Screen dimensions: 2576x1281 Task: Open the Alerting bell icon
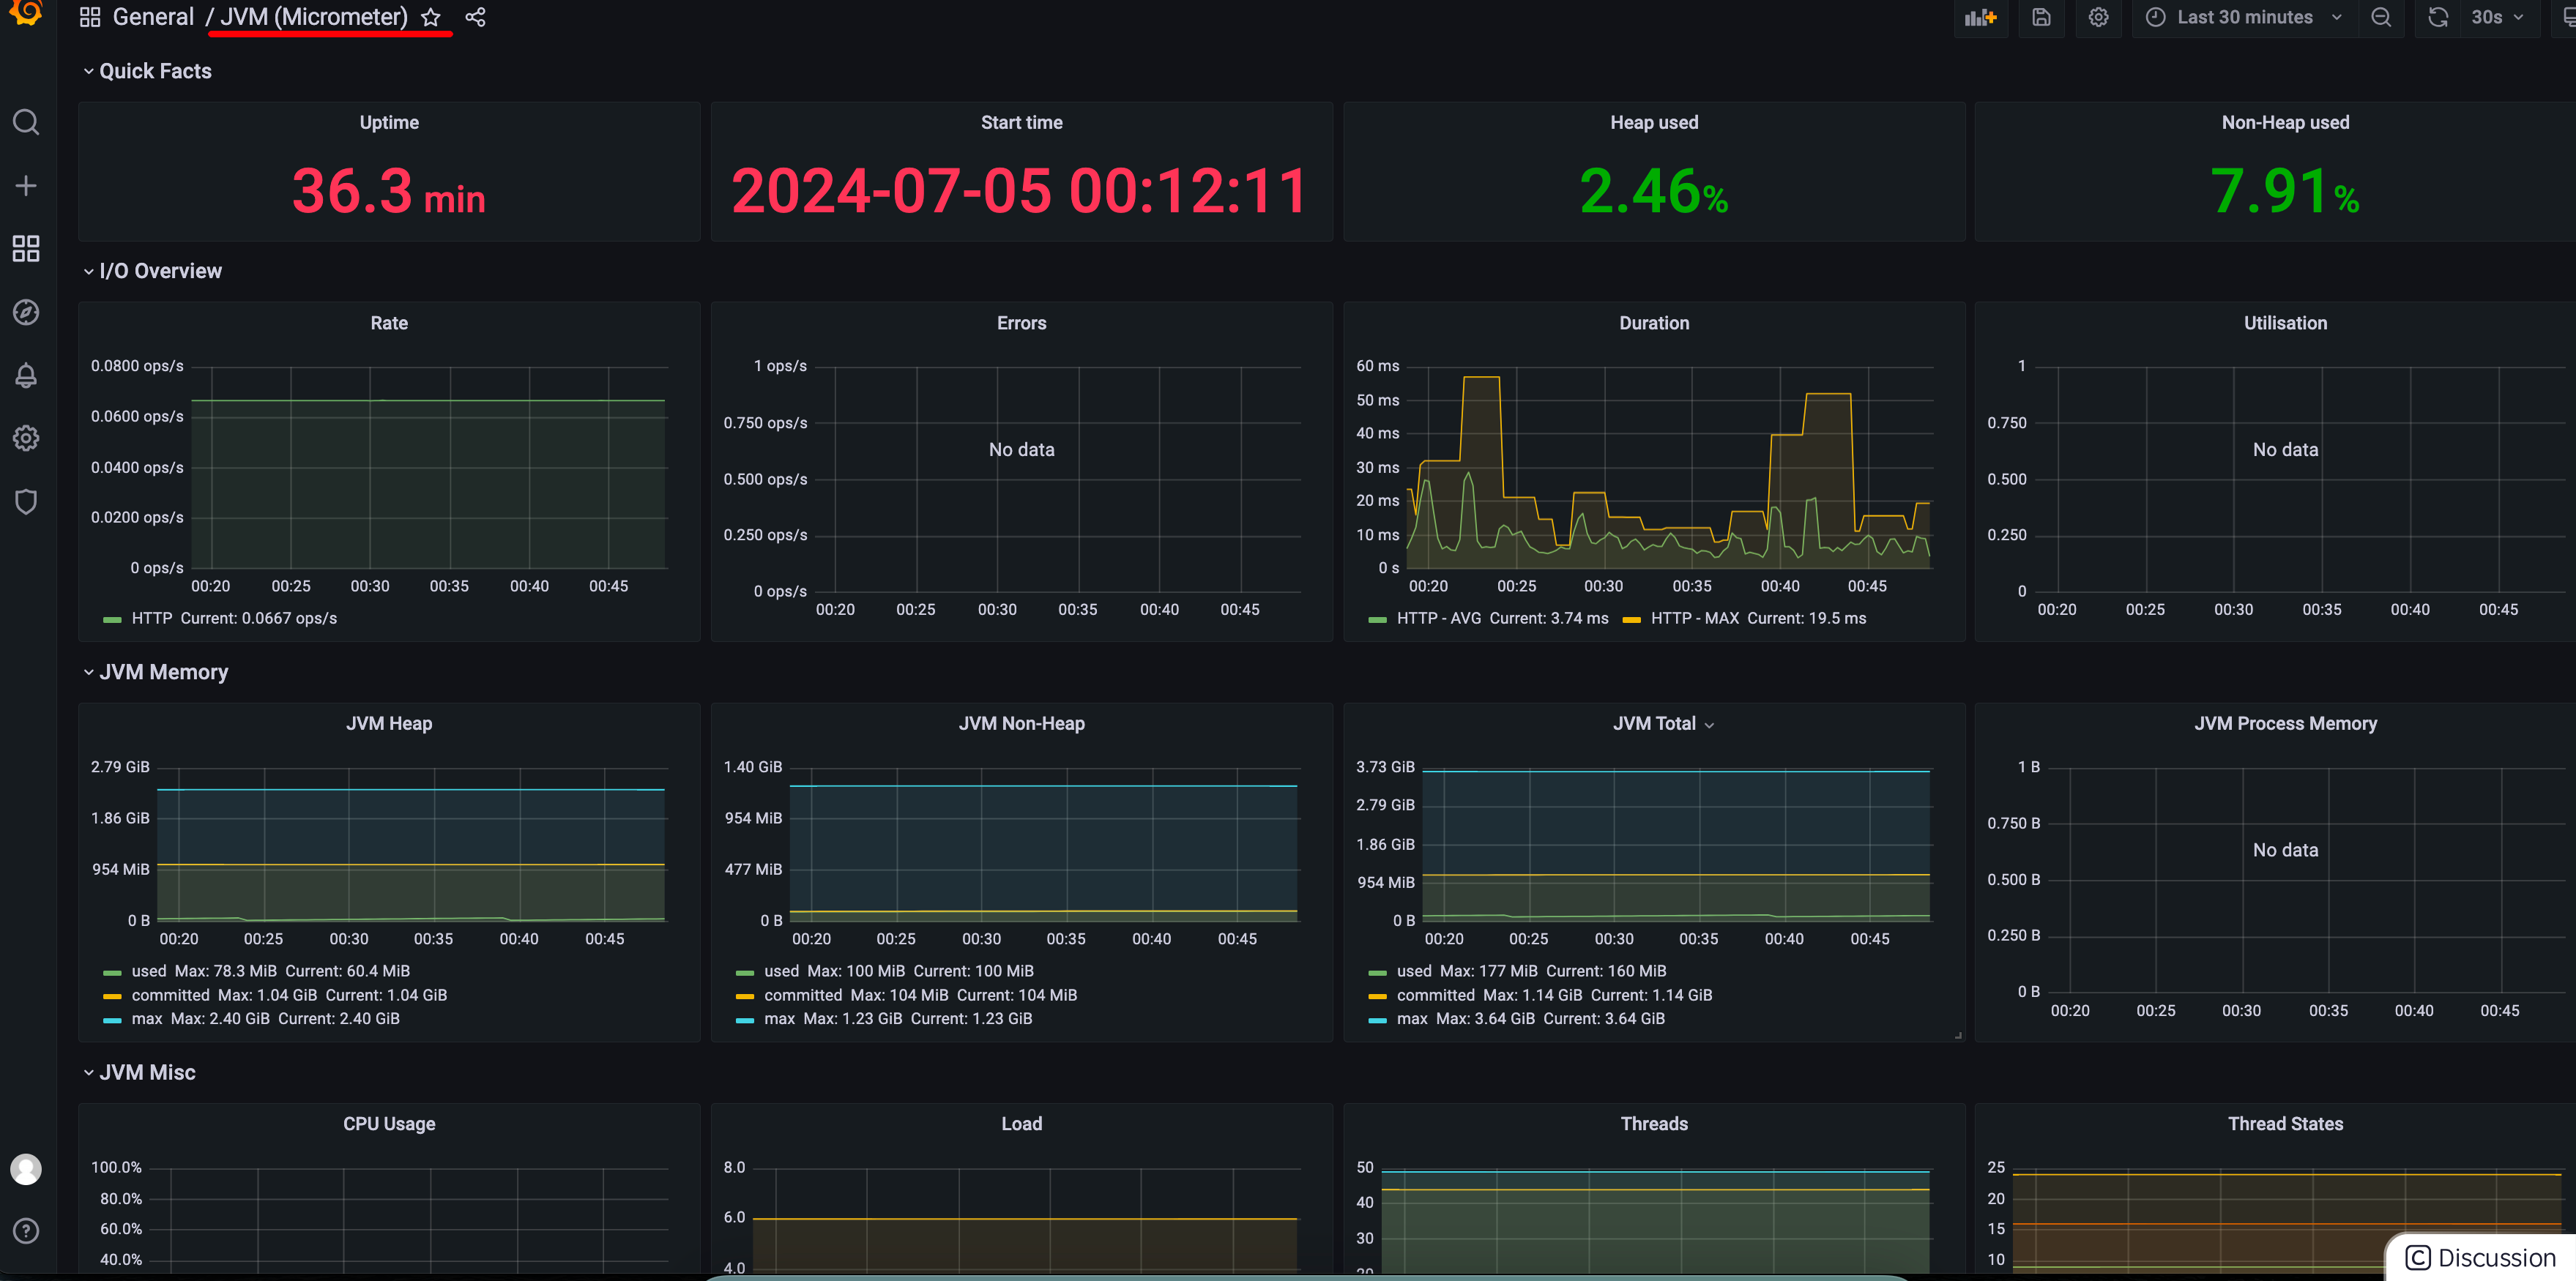26,375
